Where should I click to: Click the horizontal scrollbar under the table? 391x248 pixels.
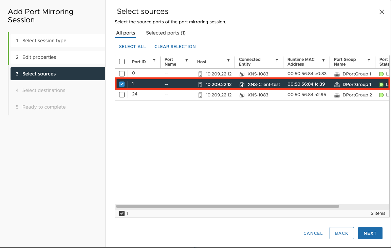coord(227,206)
